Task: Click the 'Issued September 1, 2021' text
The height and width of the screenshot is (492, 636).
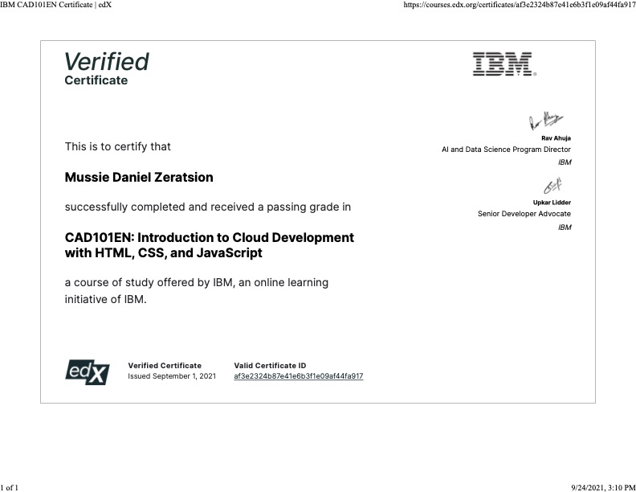Action: click(172, 376)
